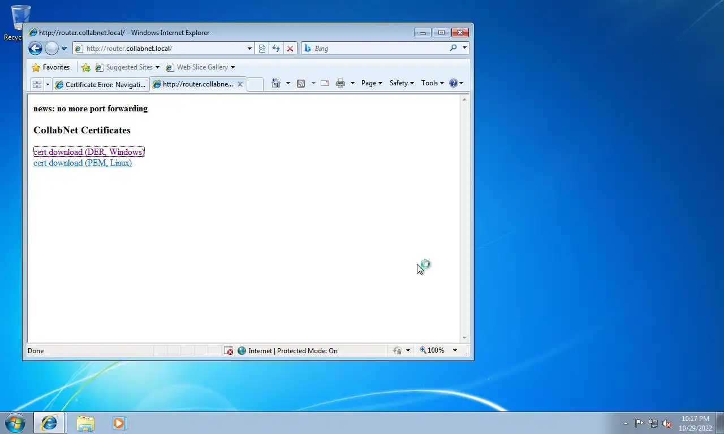Open the Favorites center
The image size is (724, 434).
pyautogui.click(x=51, y=67)
